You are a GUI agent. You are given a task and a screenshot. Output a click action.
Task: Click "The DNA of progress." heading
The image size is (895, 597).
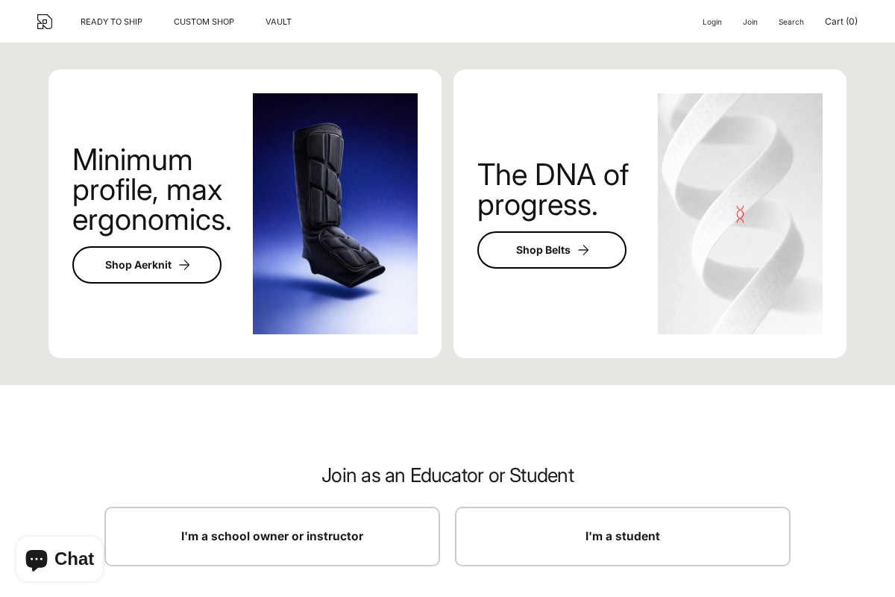[x=553, y=190]
